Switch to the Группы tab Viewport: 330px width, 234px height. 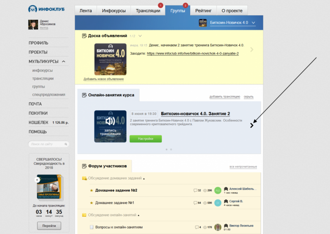[178, 11]
